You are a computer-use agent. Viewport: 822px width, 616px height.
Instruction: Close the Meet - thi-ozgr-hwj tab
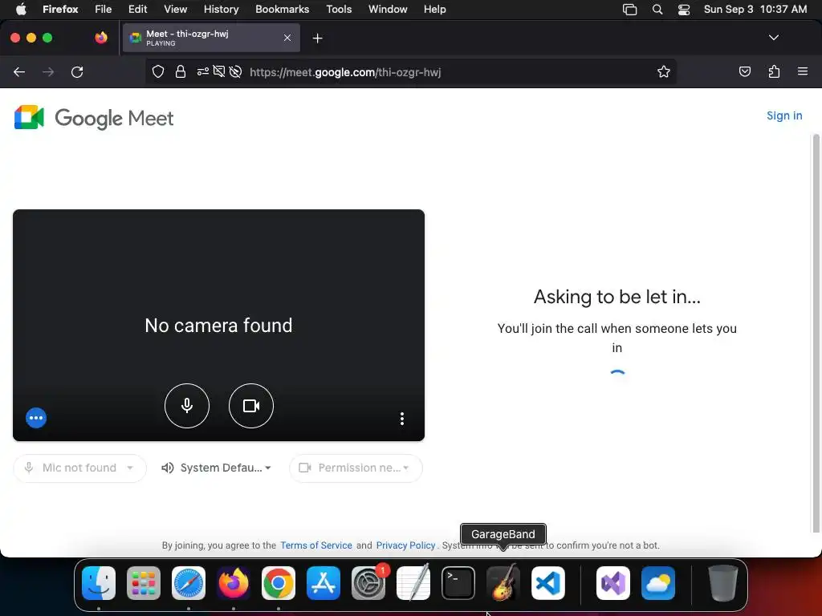[287, 38]
